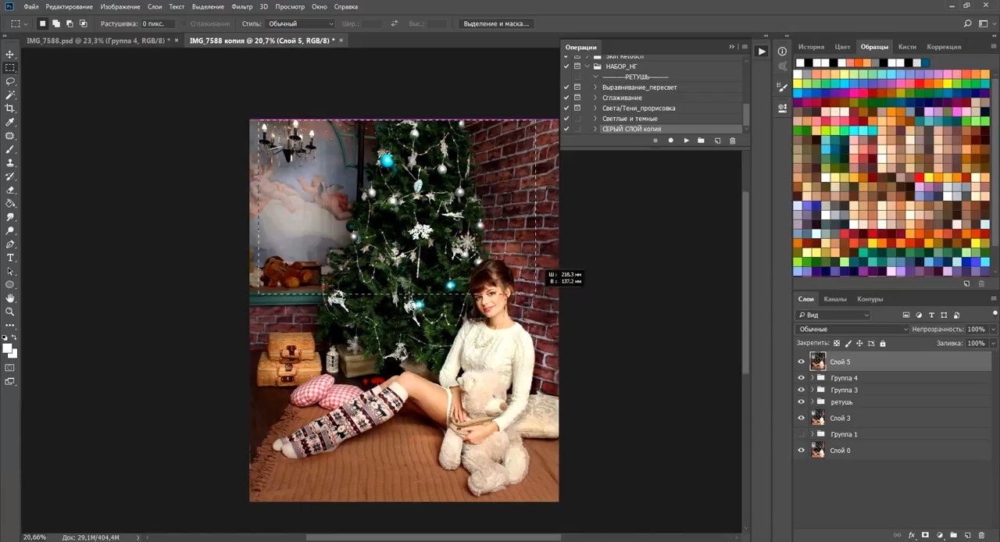1000x542 pixels.
Task: Click the Выделение и маска button
Action: (x=496, y=24)
